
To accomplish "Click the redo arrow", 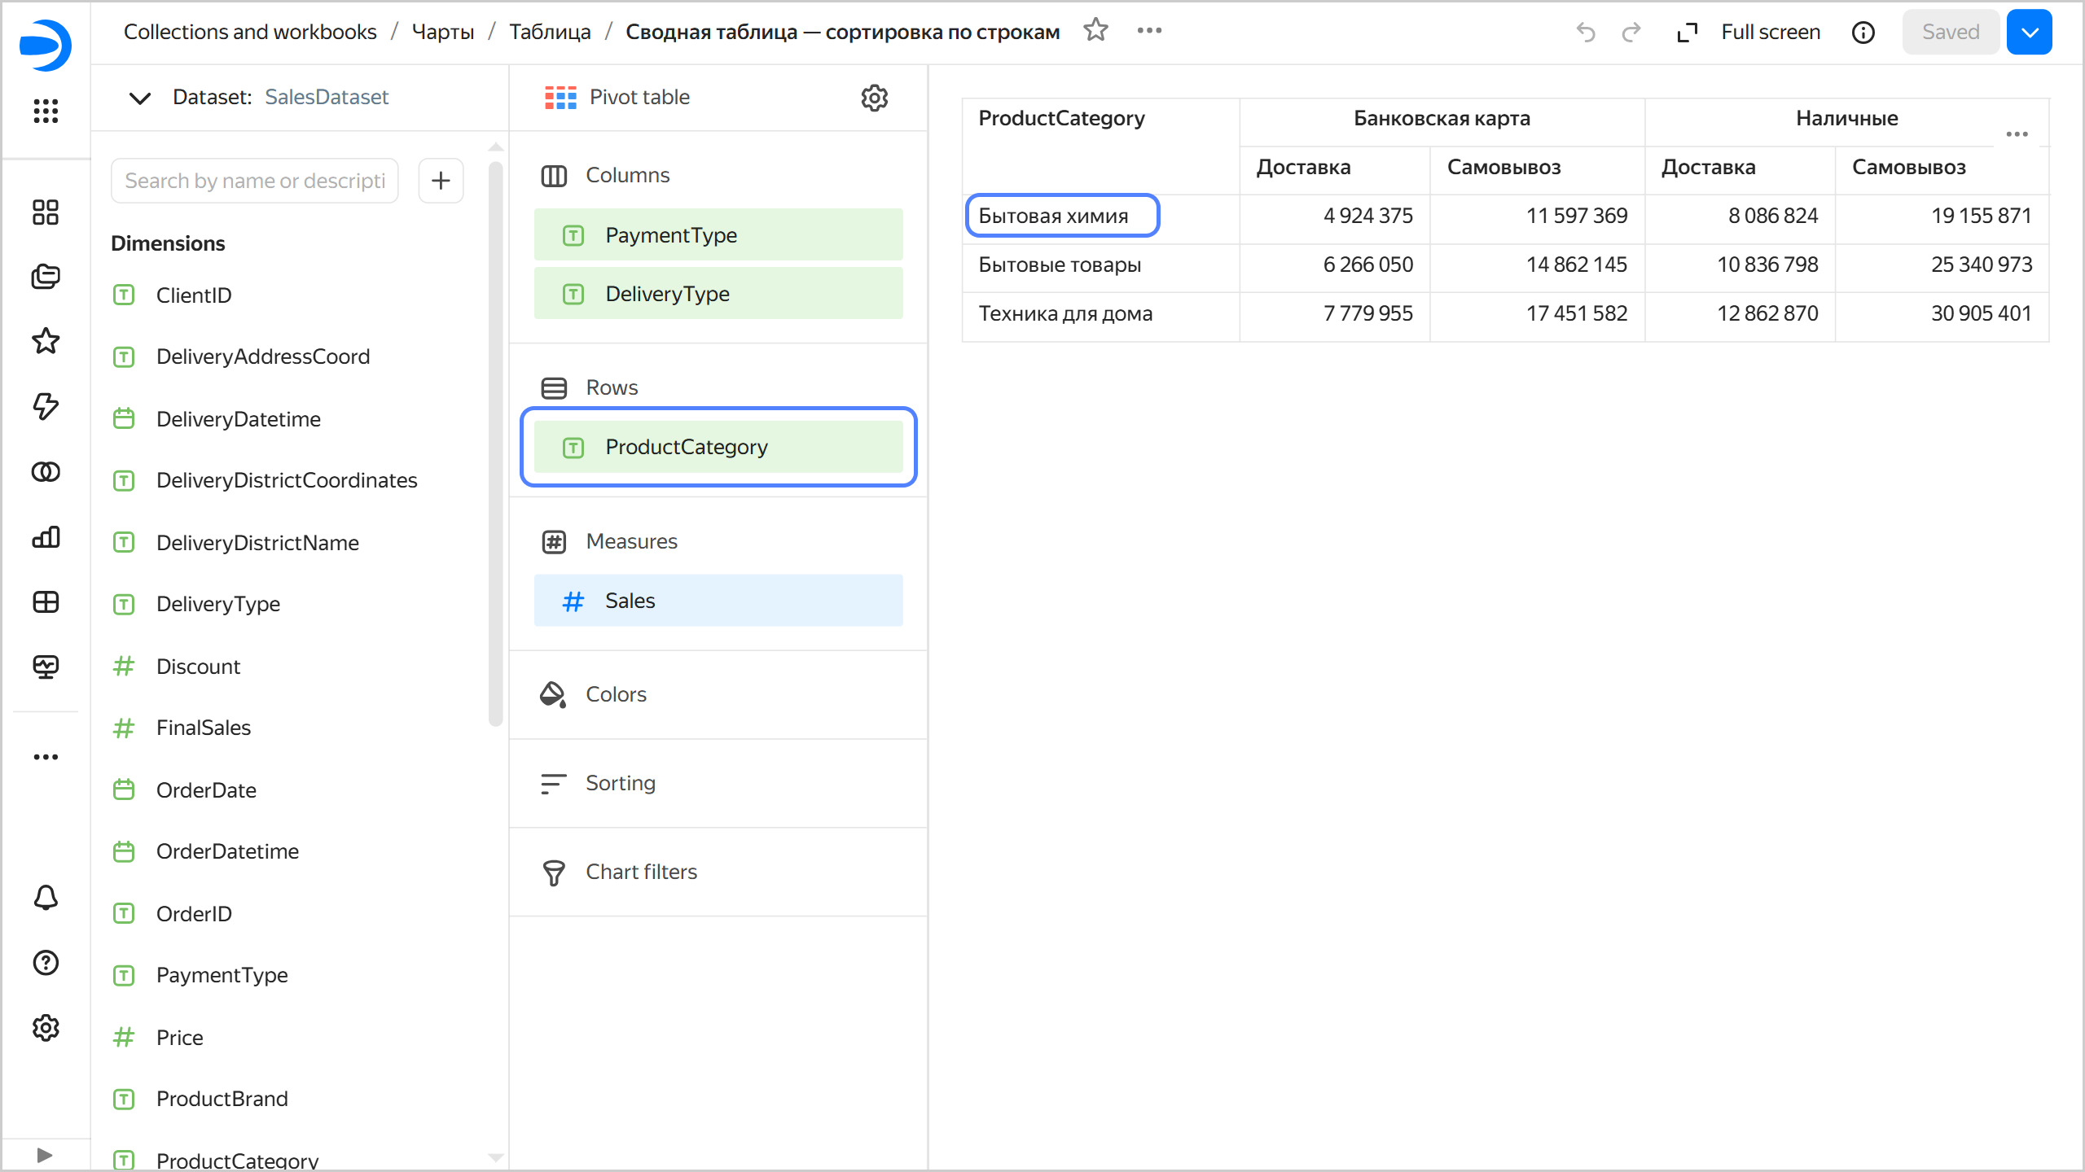I will click(1631, 32).
